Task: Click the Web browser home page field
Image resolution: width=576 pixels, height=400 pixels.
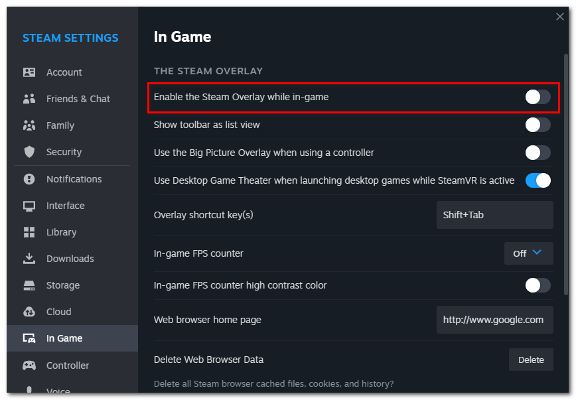Action: pos(494,319)
